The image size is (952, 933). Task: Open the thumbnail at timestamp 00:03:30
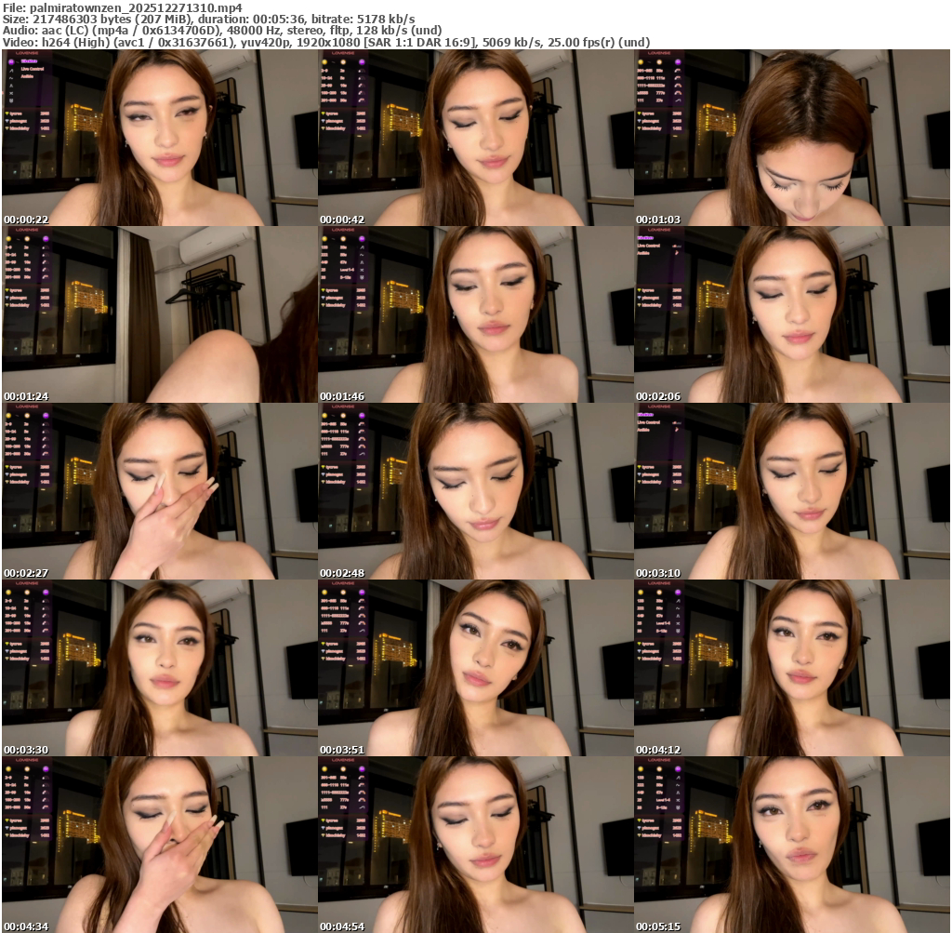[160, 668]
